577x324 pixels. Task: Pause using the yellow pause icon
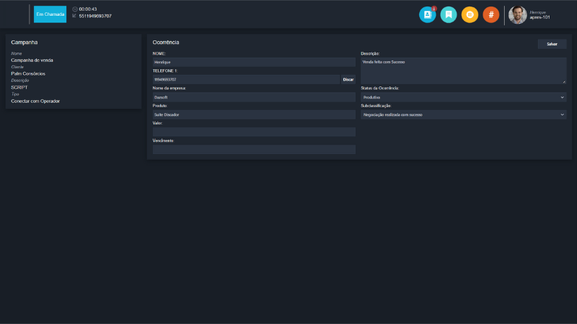tap(470, 14)
